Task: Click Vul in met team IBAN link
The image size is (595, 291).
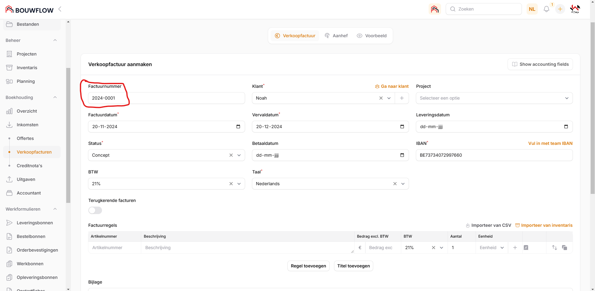Action: coord(550,143)
